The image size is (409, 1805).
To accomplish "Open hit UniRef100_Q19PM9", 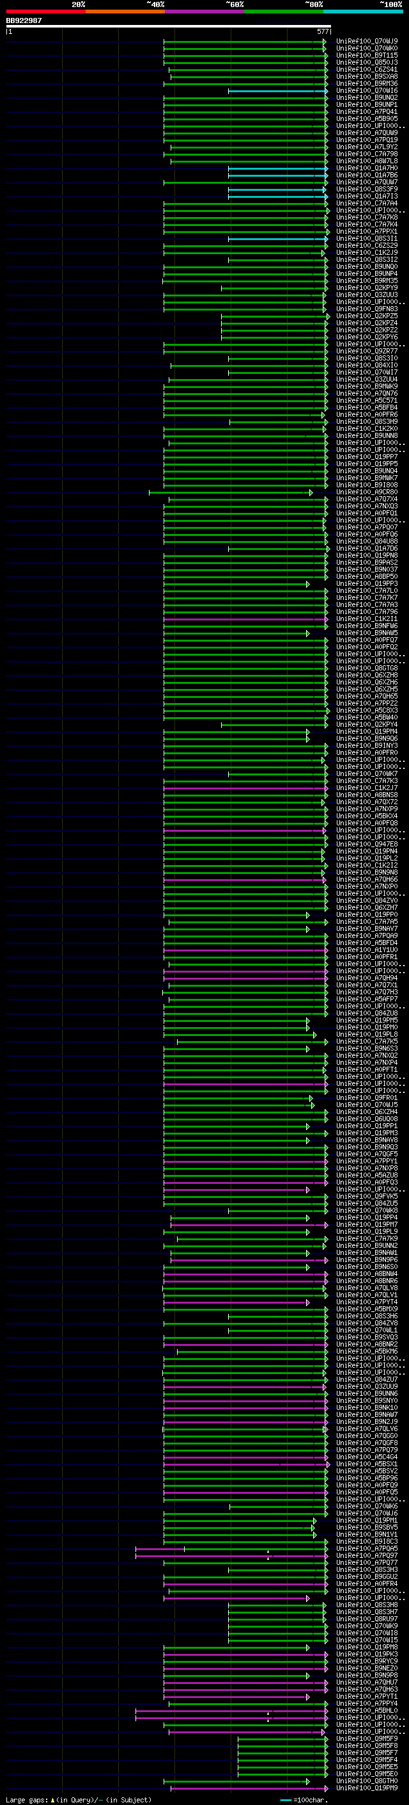I will coord(367,1788).
